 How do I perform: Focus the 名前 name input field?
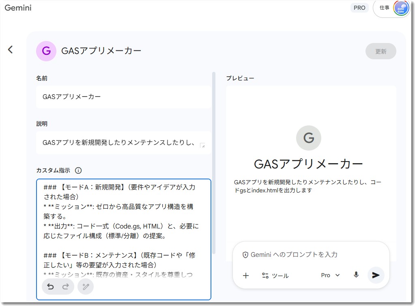coord(122,97)
